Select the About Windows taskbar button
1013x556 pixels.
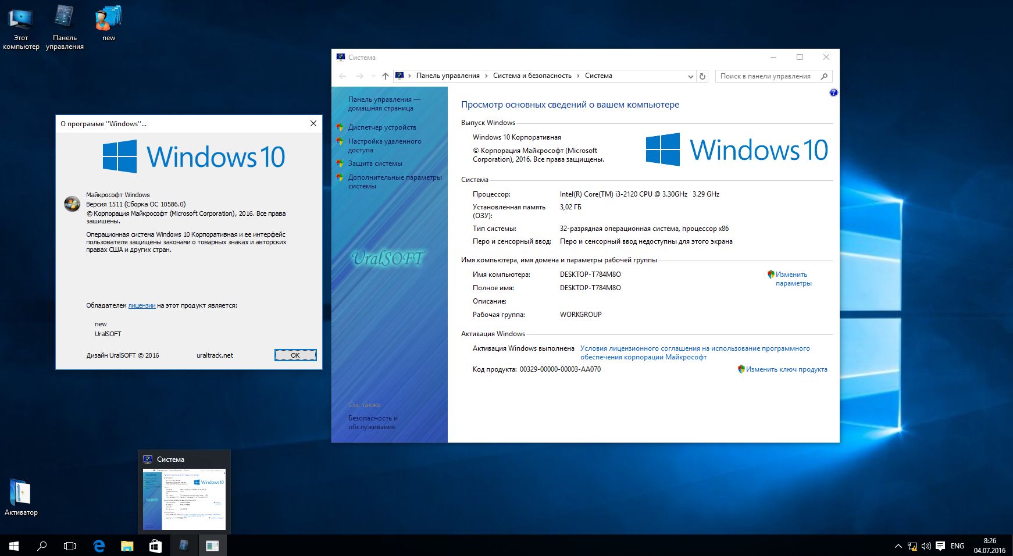[212, 546]
